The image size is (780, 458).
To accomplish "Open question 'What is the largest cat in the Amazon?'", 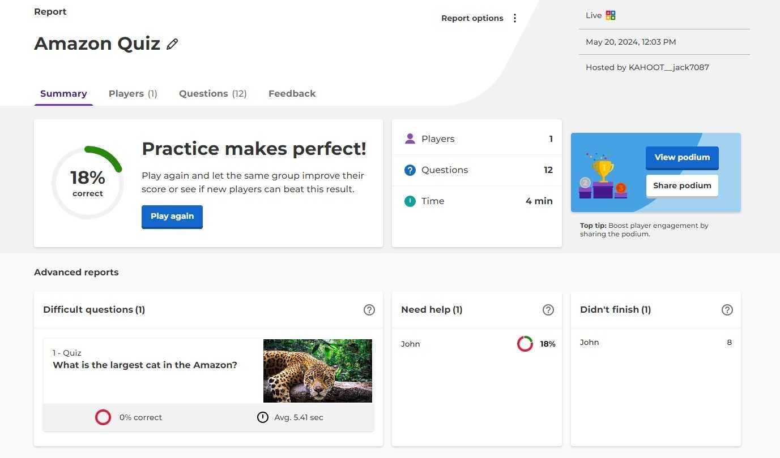I will coord(145,365).
